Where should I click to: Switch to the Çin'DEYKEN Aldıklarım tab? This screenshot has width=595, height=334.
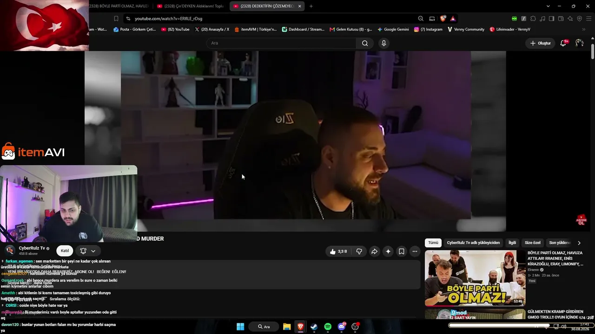pyautogui.click(x=190, y=6)
